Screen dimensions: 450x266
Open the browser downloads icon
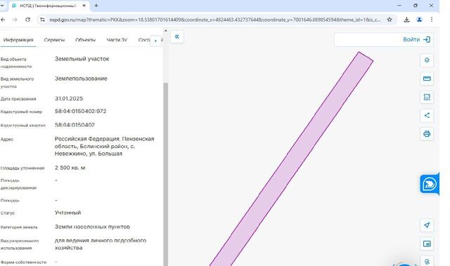click(406, 20)
